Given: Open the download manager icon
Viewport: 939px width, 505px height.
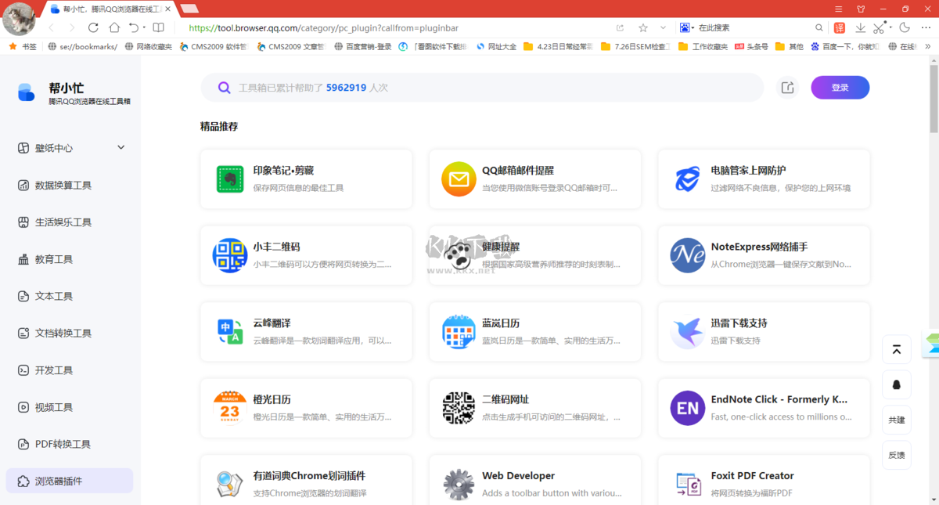Looking at the screenshot, I should click(x=862, y=27).
